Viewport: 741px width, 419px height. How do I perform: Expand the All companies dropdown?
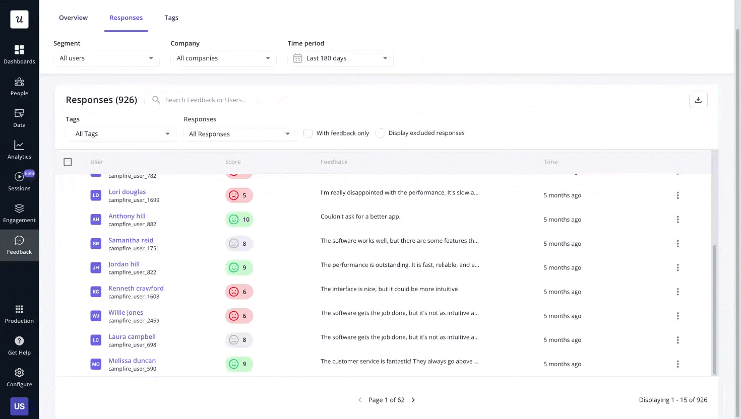tap(223, 58)
